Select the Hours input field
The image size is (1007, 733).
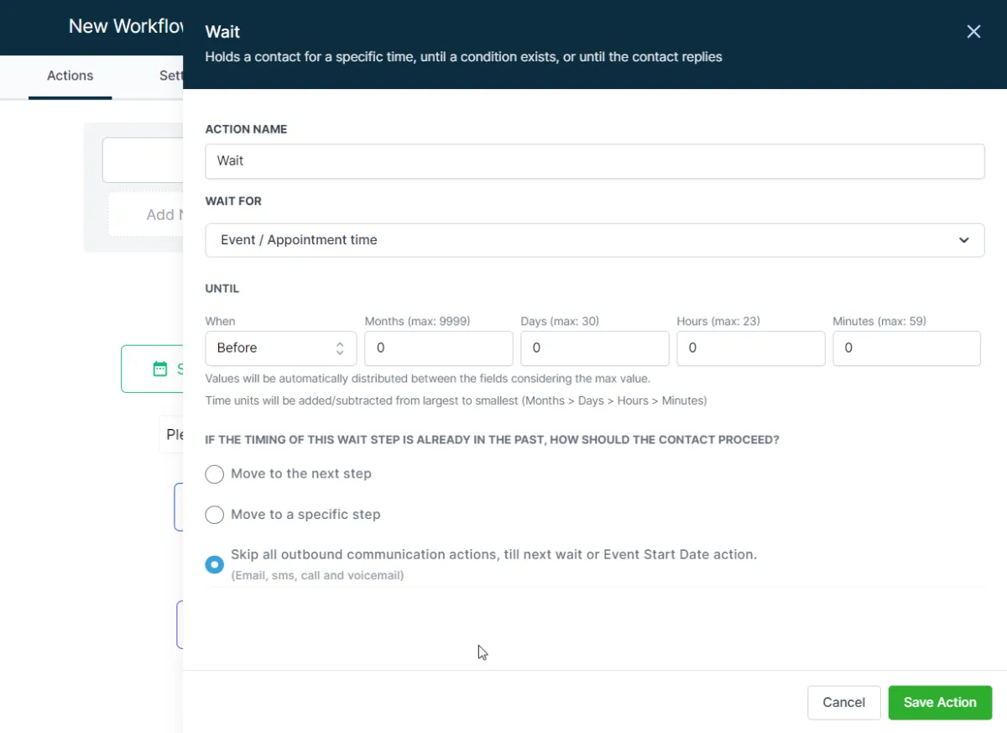(x=750, y=348)
